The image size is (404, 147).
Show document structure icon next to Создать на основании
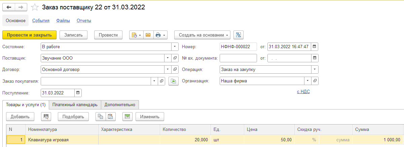238,35
